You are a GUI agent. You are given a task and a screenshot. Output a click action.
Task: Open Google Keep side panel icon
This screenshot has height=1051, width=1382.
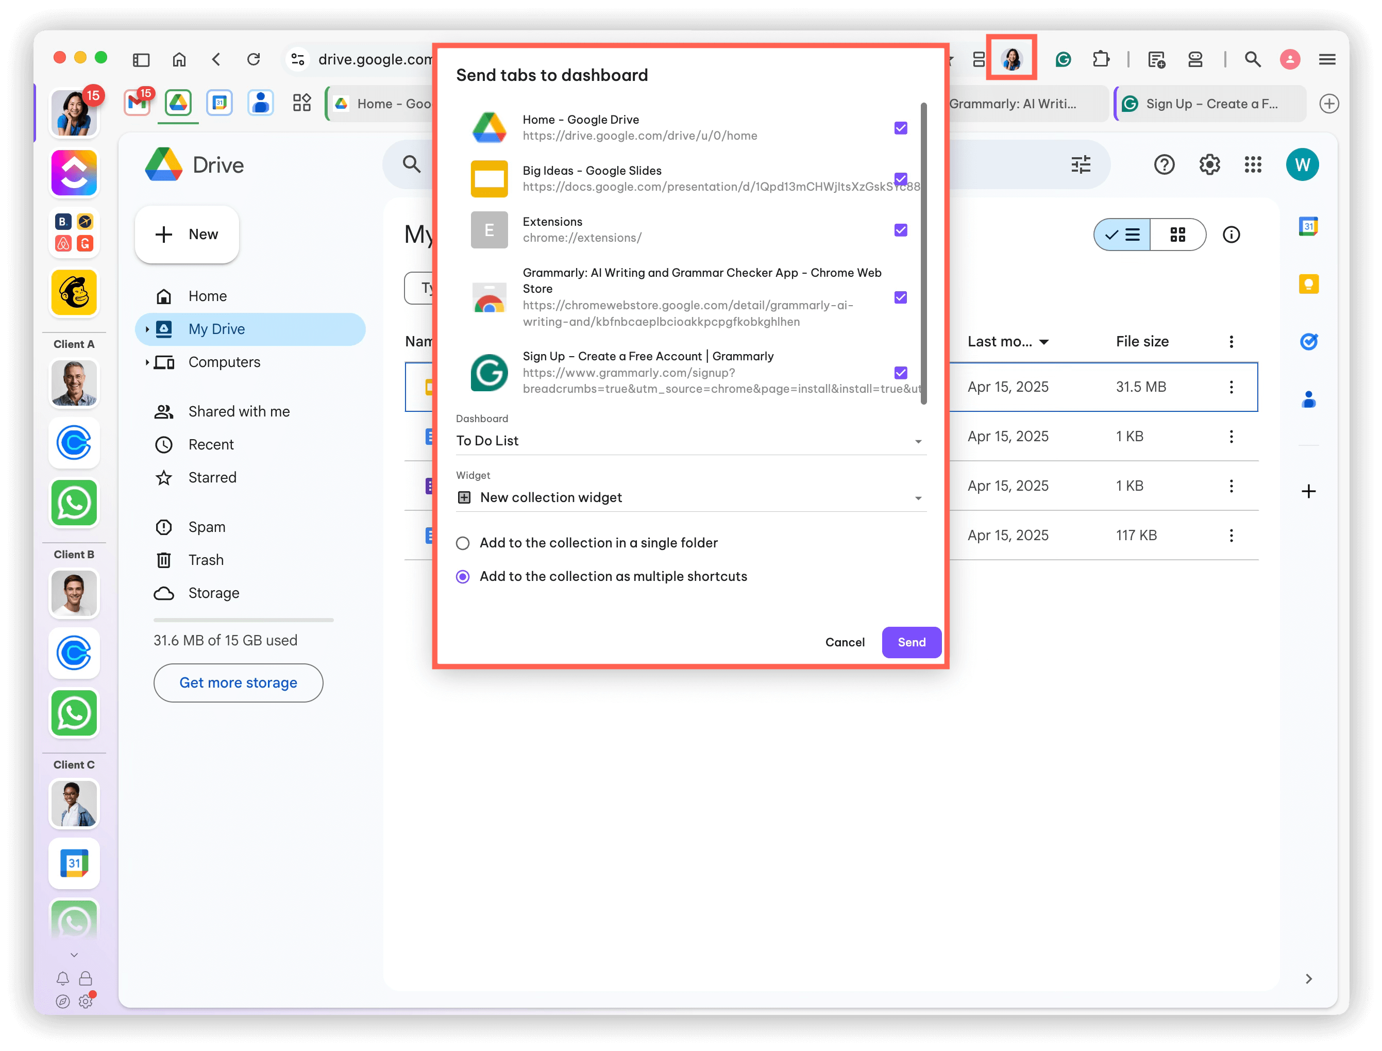1308,284
